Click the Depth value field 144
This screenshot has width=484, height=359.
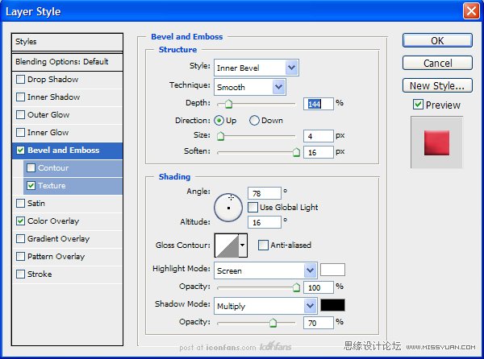coord(319,104)
